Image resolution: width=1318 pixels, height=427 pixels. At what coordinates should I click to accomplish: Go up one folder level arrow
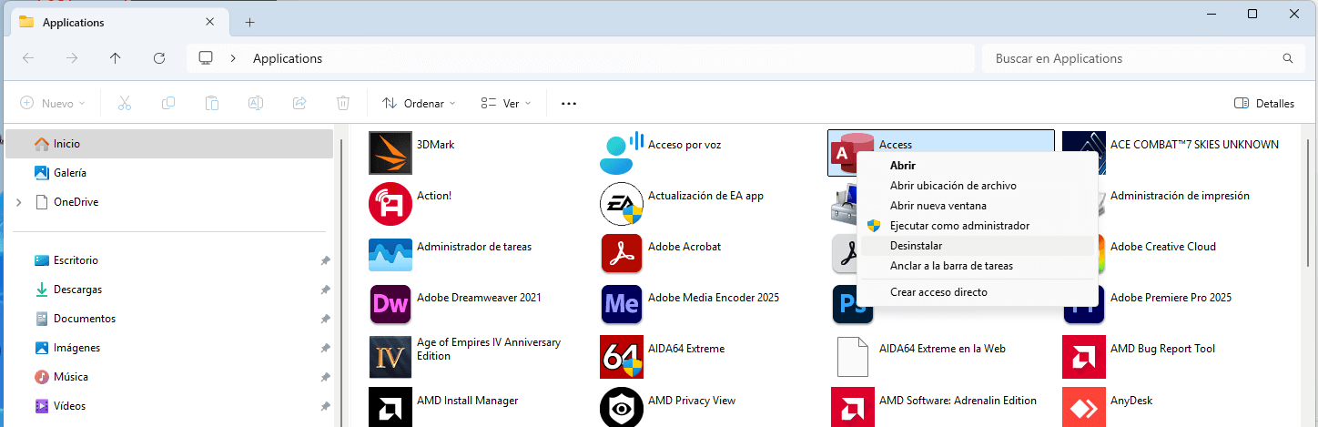click(x=116, y=58)
